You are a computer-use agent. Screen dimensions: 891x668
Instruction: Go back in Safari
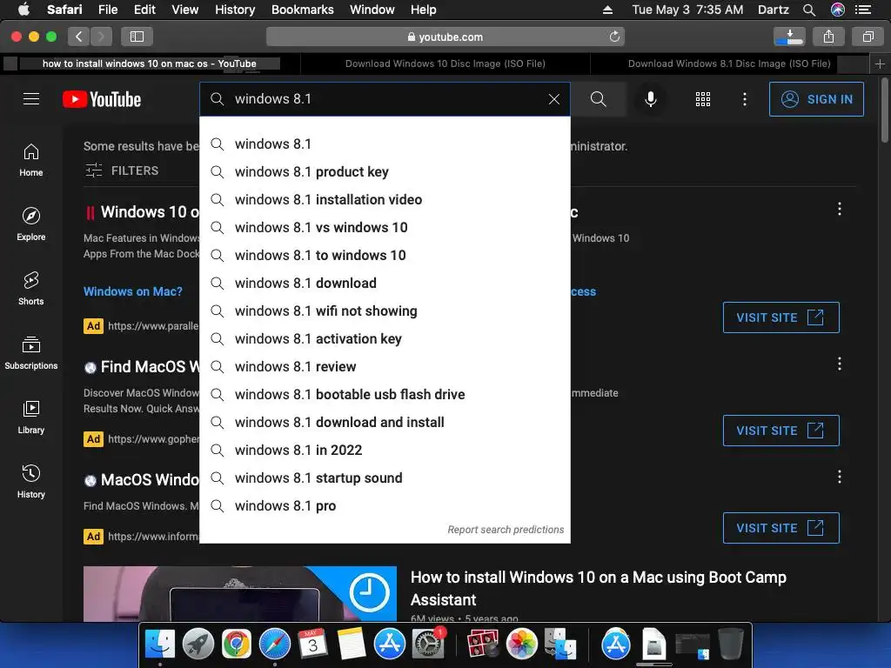click(79, 37)
